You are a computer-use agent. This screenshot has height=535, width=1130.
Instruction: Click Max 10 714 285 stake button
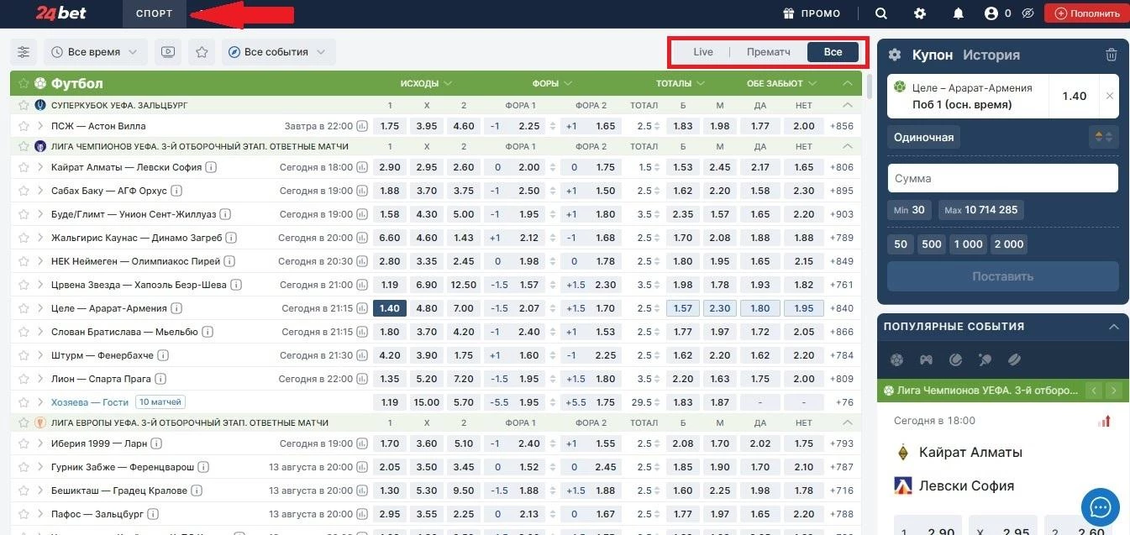(981, 210)
